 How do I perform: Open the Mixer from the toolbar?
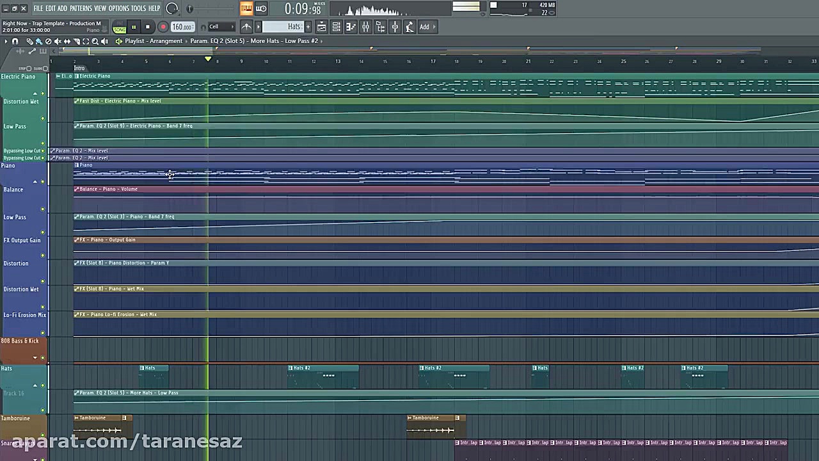tap(365, 27)
